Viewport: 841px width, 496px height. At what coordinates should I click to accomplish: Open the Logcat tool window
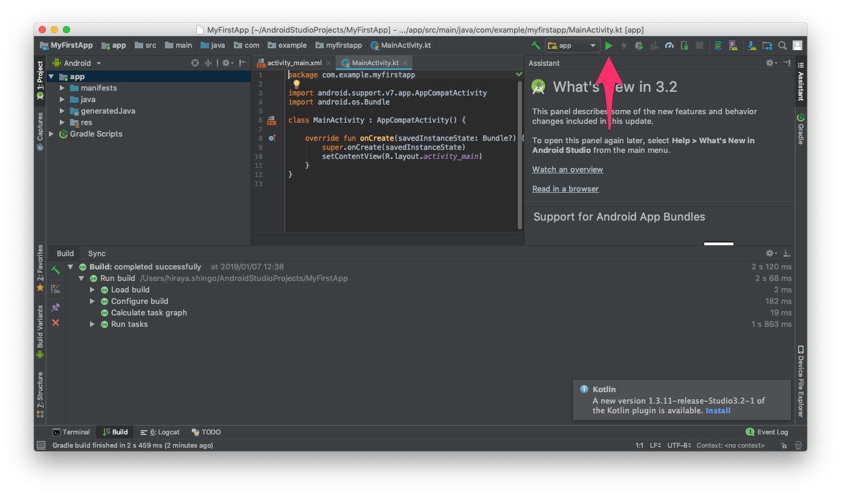tap(160, 433)
